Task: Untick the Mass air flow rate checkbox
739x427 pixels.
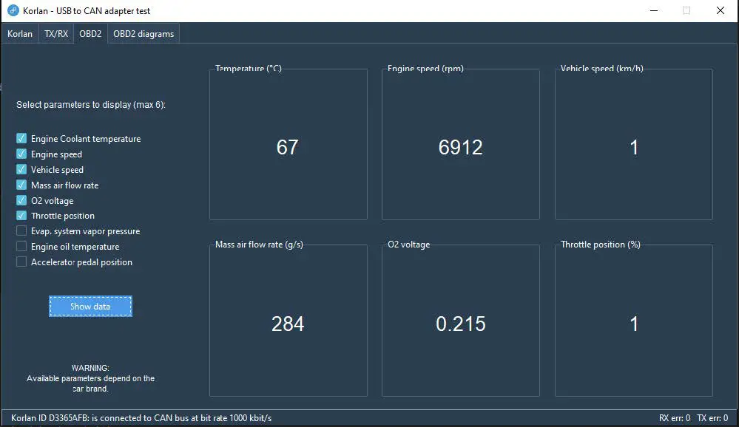Action: [21, 185]
